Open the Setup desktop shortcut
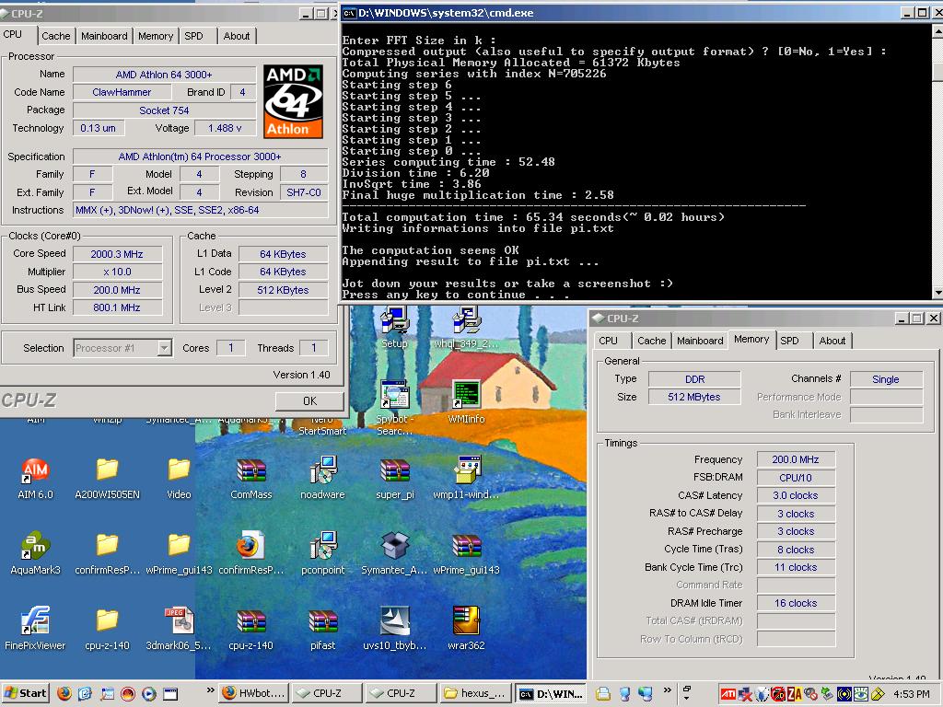Screen dimensions: 943x707 (x=394, y=327)
